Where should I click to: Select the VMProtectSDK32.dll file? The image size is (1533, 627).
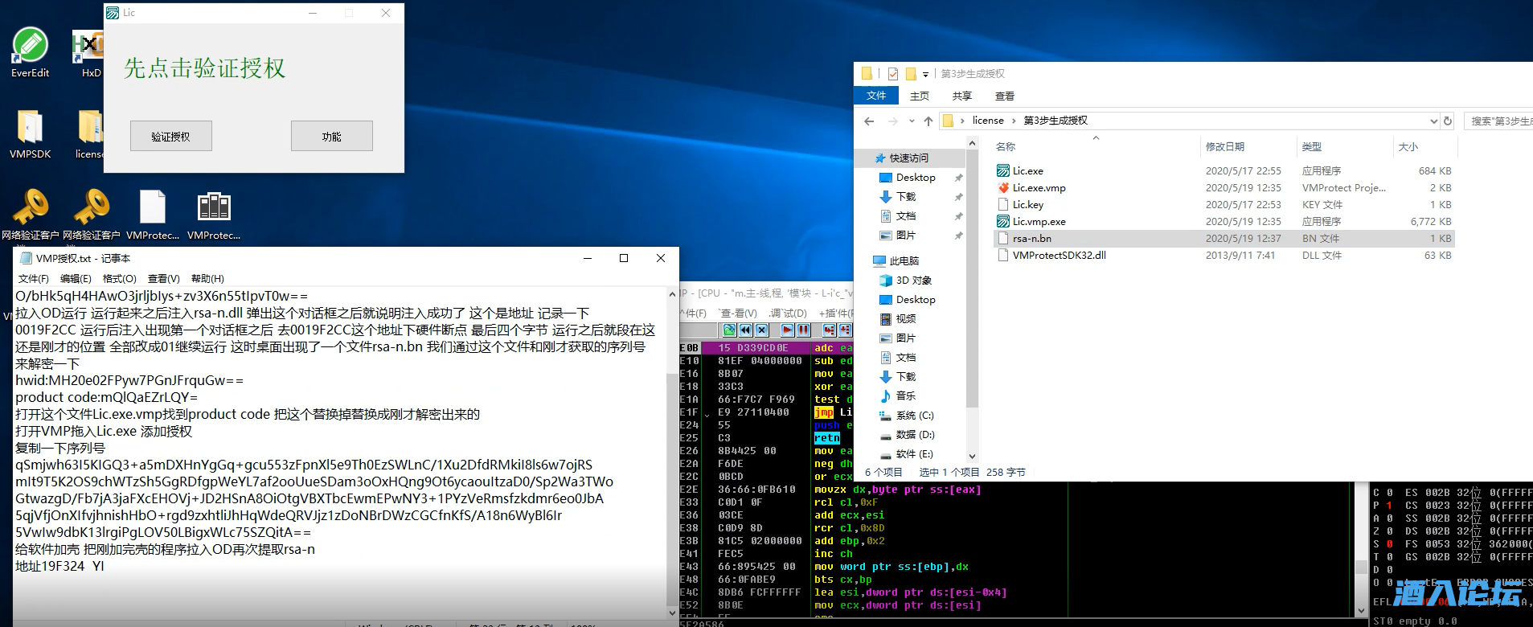1224,255
